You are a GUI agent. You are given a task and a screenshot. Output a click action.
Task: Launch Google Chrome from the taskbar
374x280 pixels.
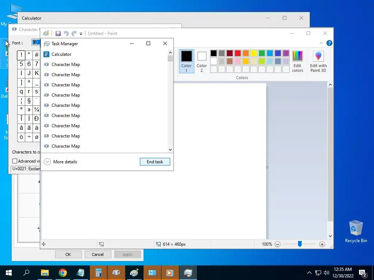coord(63,273)
